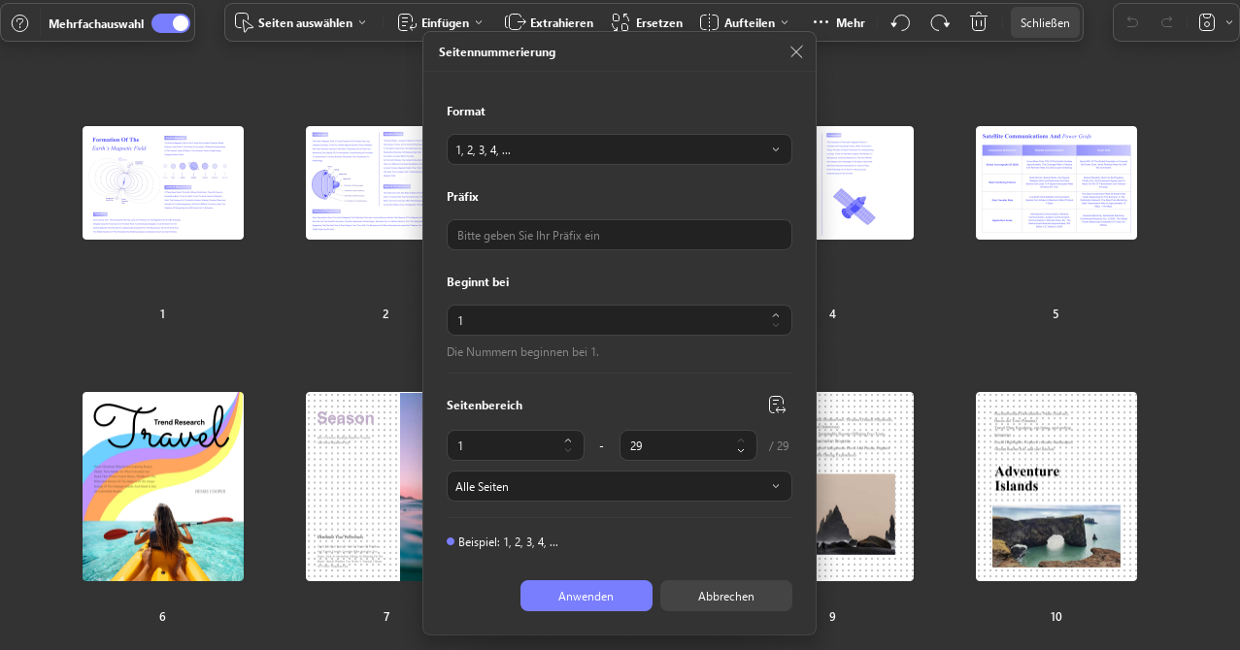Click the Beginnt bei number field
1240x650 pixels.
click(620, 320)
